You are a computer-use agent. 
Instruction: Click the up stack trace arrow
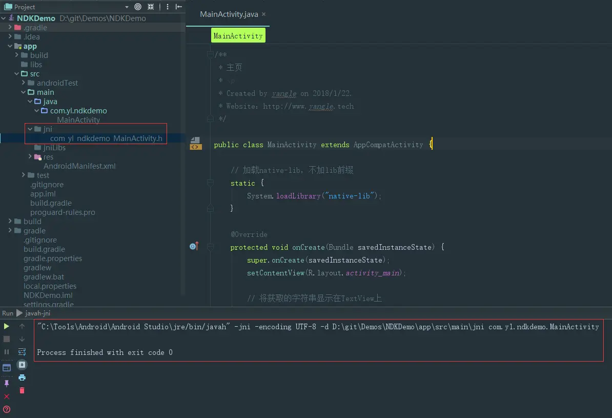22,326
